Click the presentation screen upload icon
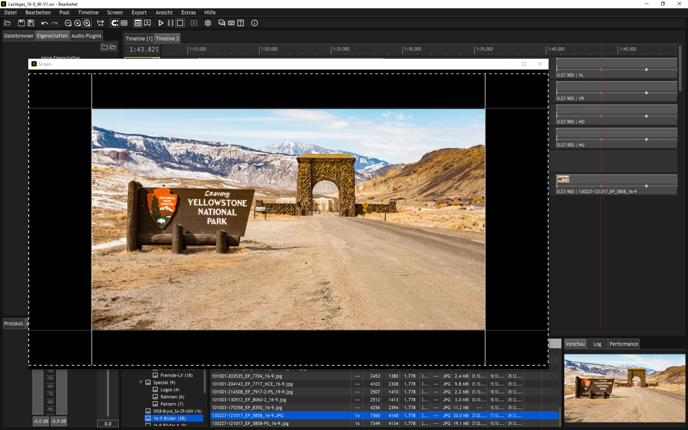The image size is (688, 430). (x=147, y=23)
